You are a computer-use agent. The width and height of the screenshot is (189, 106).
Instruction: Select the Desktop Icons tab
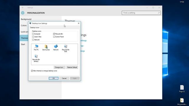(x=35, y=27)
